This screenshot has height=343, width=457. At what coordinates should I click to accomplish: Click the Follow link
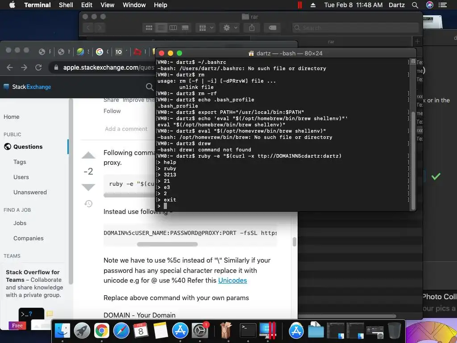tap(112, 111)
